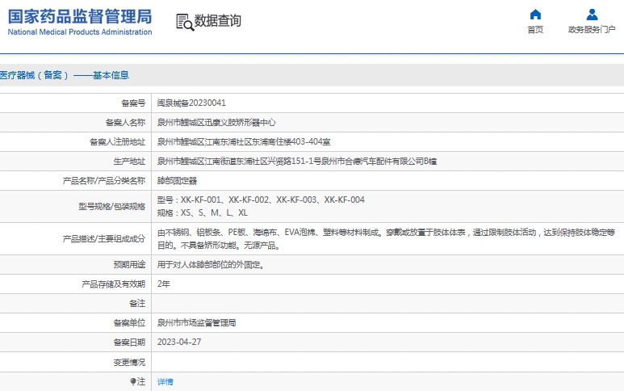Click the 数据查询 heading text
624x391 pixels.
pyautogui.click(x=218, y=22)
